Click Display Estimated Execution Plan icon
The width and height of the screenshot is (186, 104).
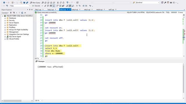pyautogui.click(x=48, y=6)
